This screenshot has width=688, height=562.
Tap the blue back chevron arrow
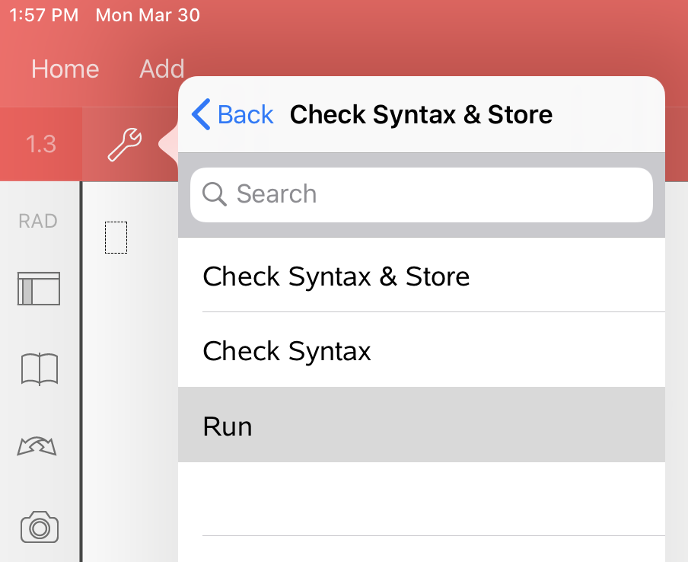[201, 115]
